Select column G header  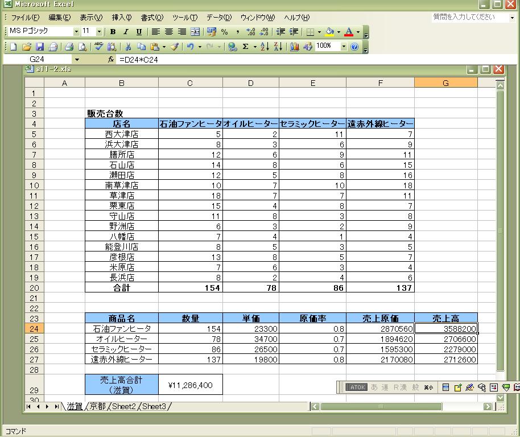[x=445, y=83]
